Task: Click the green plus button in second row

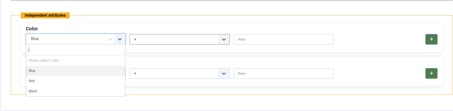Action: coord(431,73)
